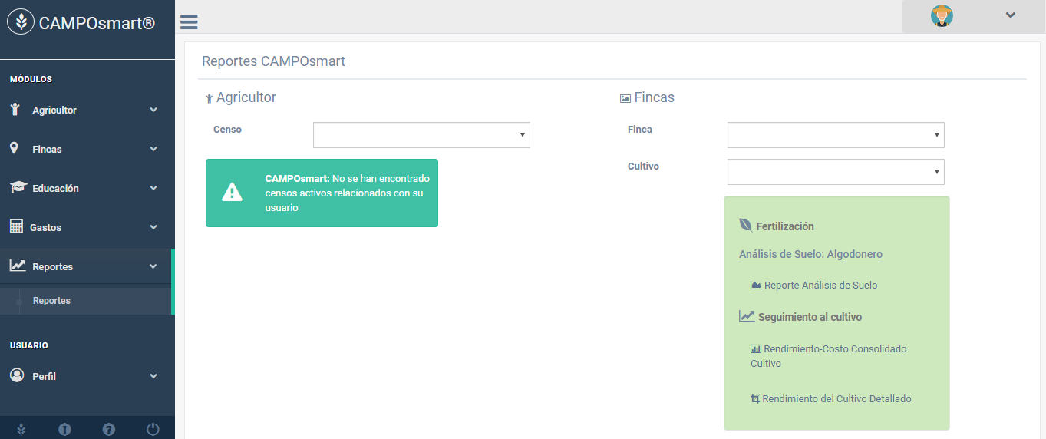Image resolution: width=1046 pixels, height=439 pixels.
Task: Open the Agricultor module menu
Action: [x=87, y=110]
